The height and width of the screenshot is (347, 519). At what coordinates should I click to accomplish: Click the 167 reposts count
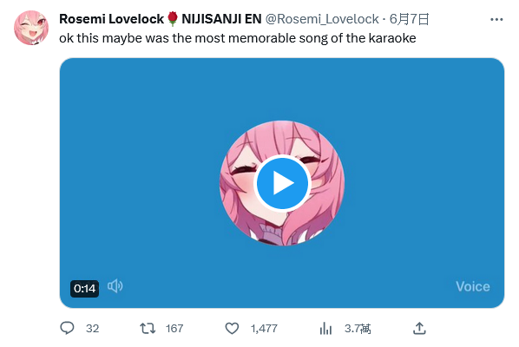point(174,329)
